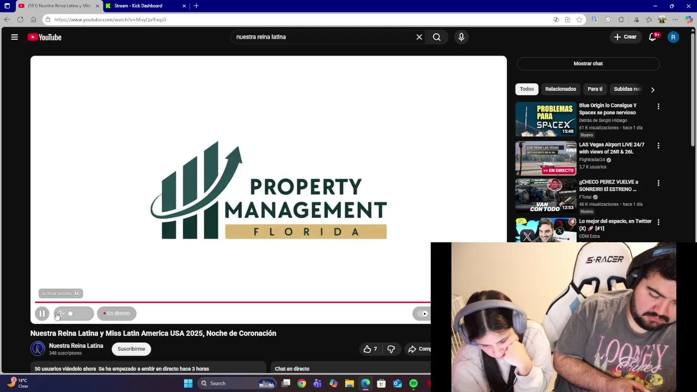
Task: Show the live chat with Mostrar chat
Action: (588, 64)
